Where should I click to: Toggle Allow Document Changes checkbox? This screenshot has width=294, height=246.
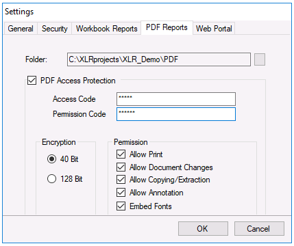(x=121, y=167)
